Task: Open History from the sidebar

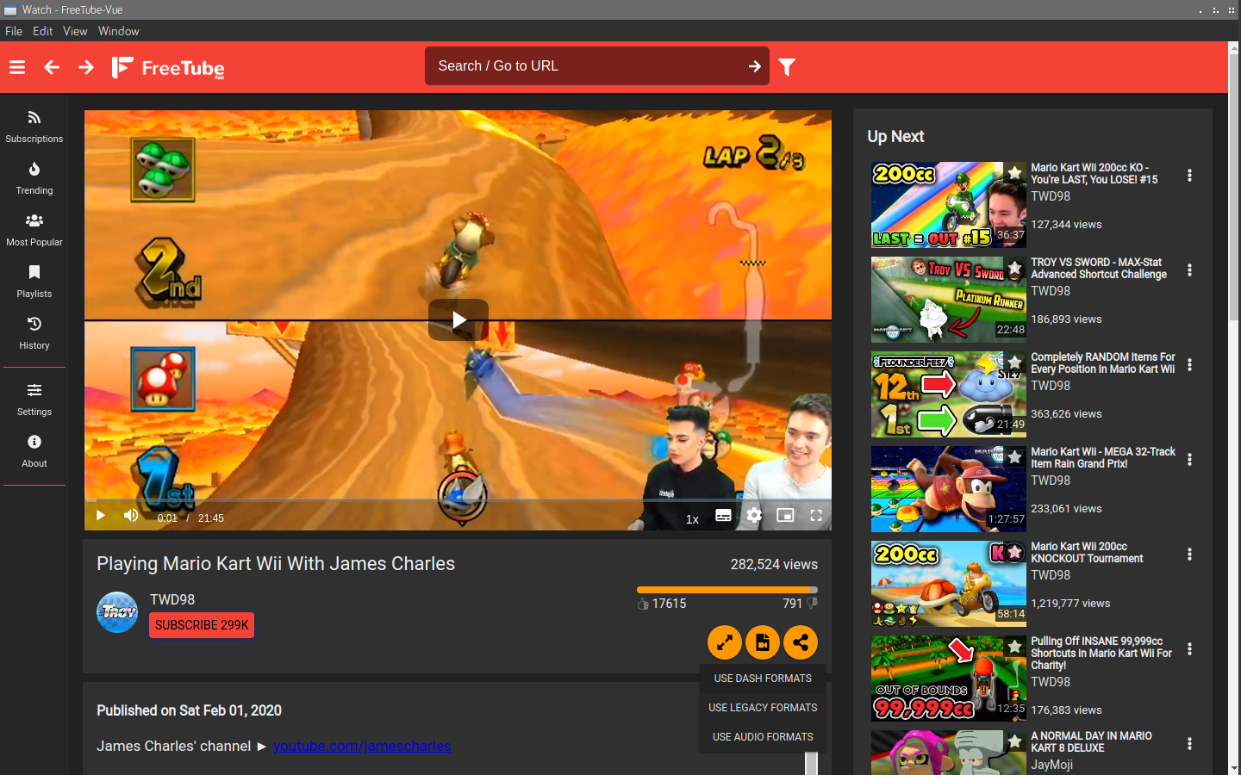Action: (x=34, y=332)
